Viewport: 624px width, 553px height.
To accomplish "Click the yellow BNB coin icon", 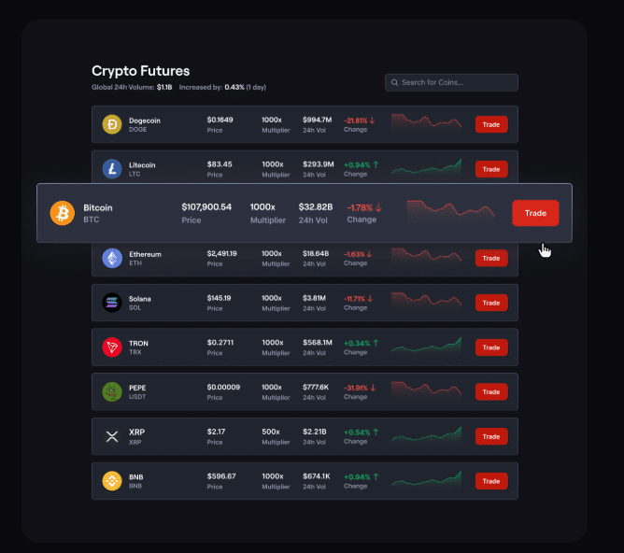I will click(112, 481).
